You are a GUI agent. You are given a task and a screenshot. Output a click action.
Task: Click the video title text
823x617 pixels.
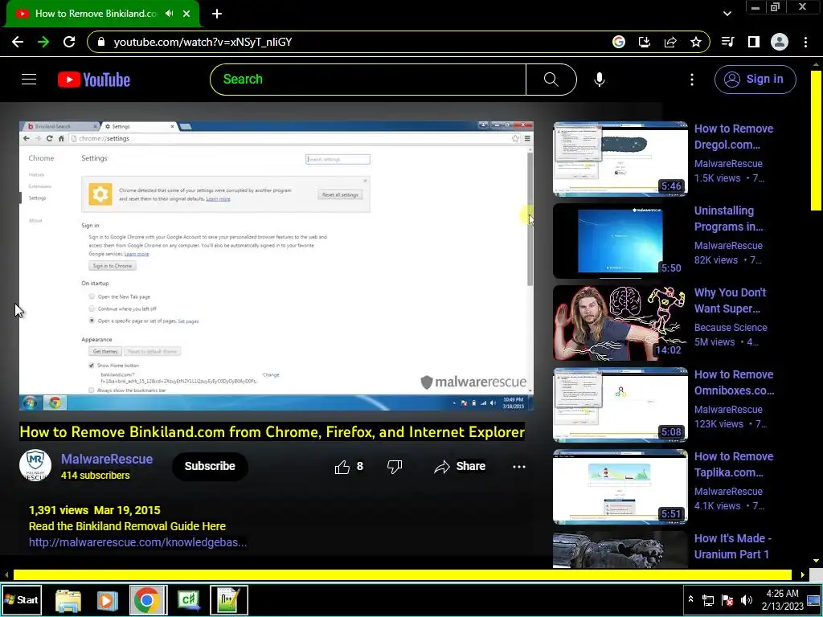pos(272,431)
